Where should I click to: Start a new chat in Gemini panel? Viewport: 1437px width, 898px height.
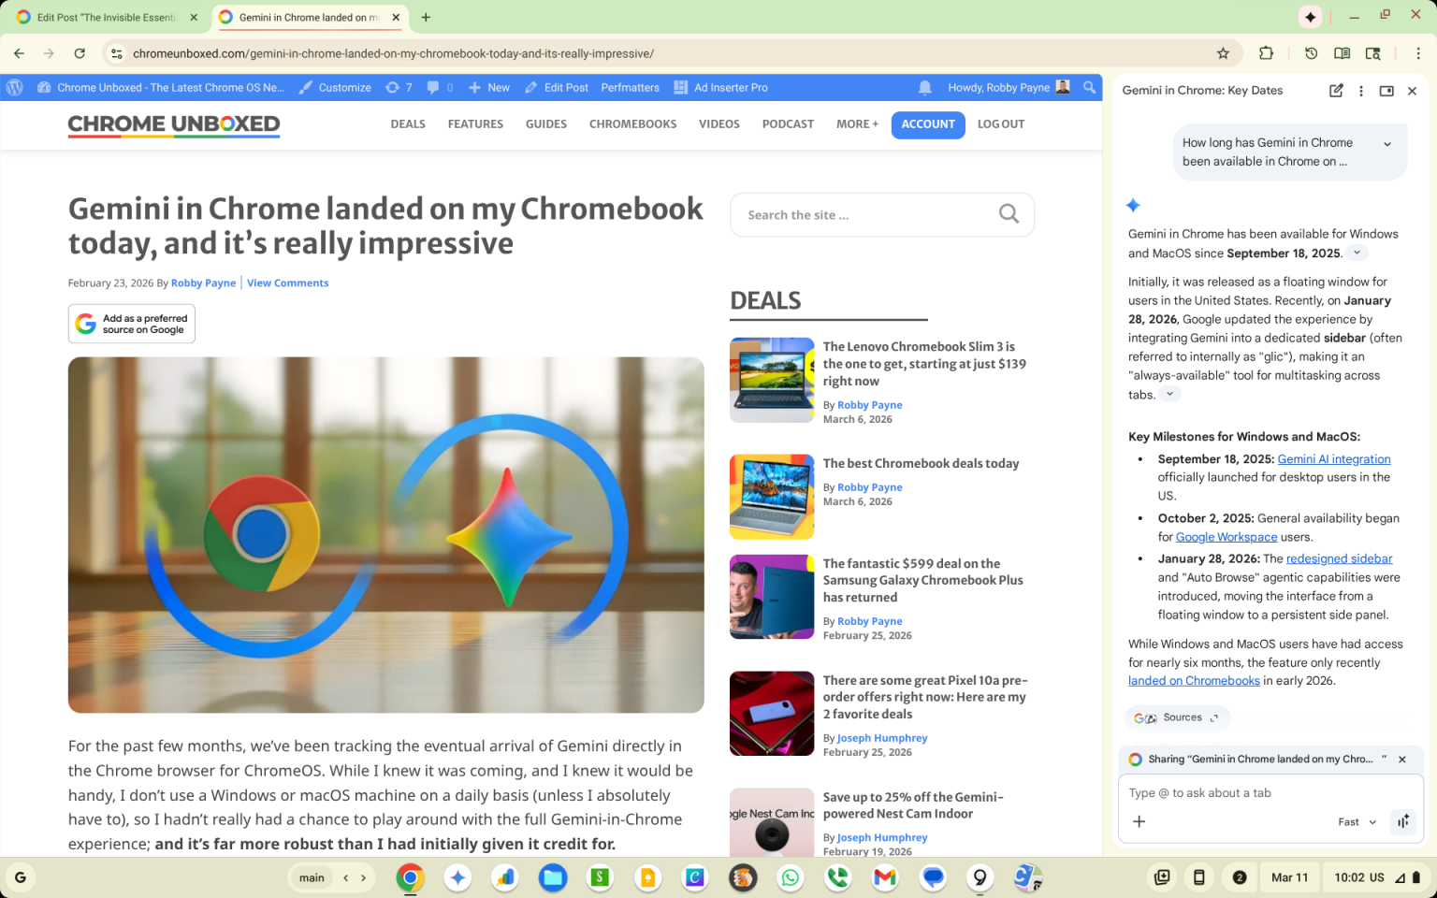1336,91
